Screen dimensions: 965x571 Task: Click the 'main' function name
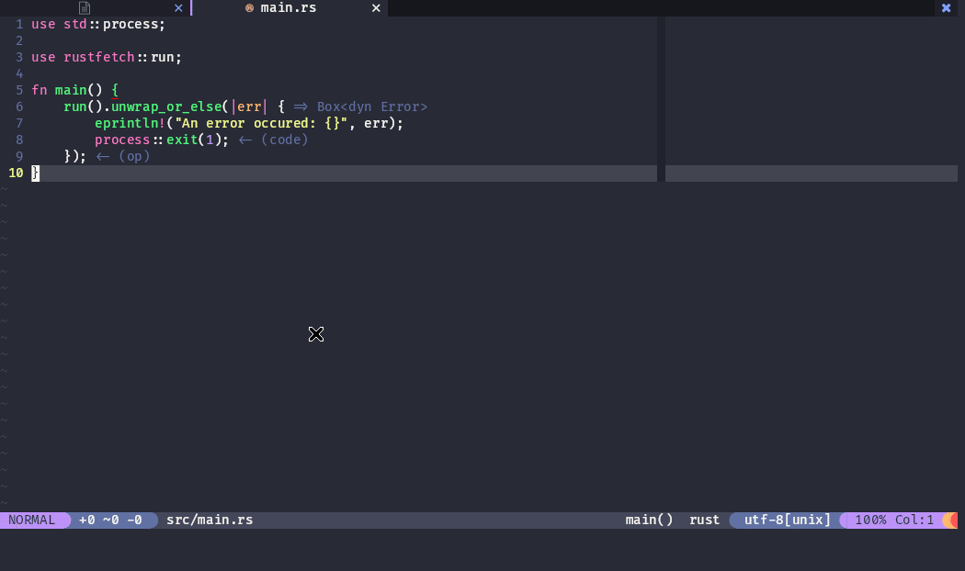pos(71,90)
